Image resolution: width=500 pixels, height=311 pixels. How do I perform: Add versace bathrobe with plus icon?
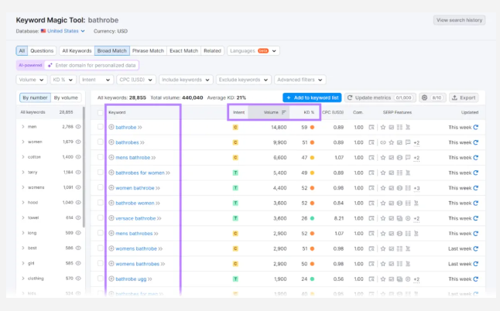click(x=111, y=218)
